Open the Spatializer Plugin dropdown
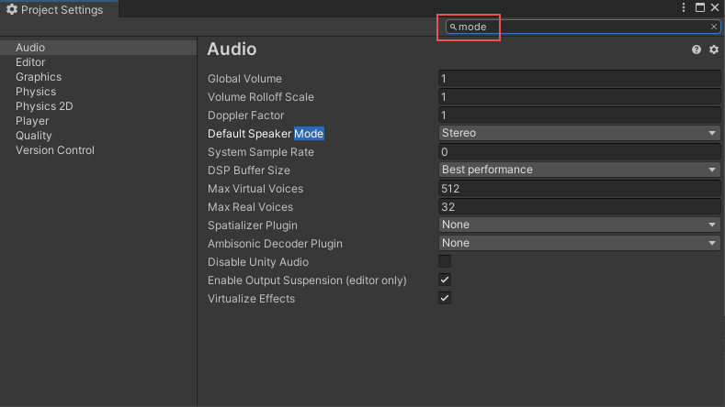 coord(579,225)
